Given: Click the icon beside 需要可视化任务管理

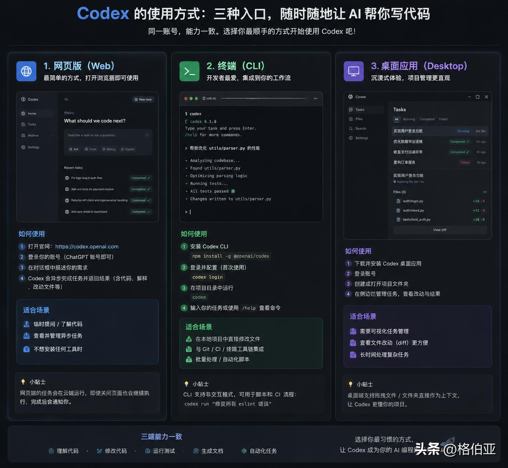Looking at the screenshot, I should click(x=353, y=331).
